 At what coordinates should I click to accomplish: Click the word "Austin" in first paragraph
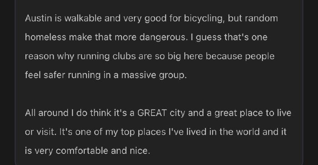coord(38,18)
